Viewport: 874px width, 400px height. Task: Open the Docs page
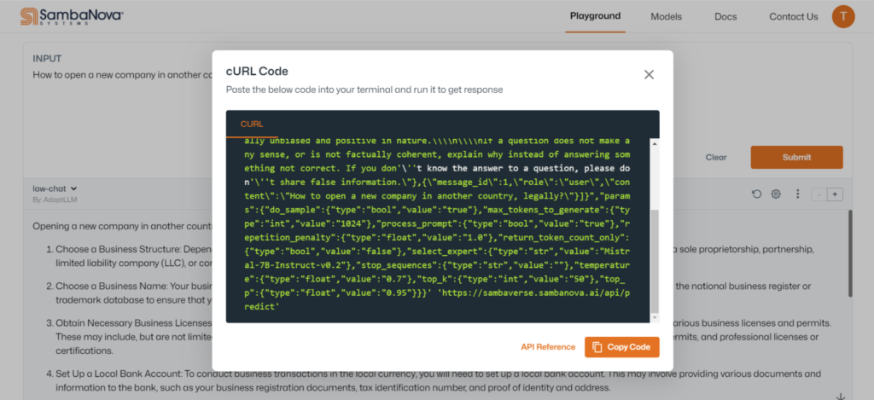[725, 16]
